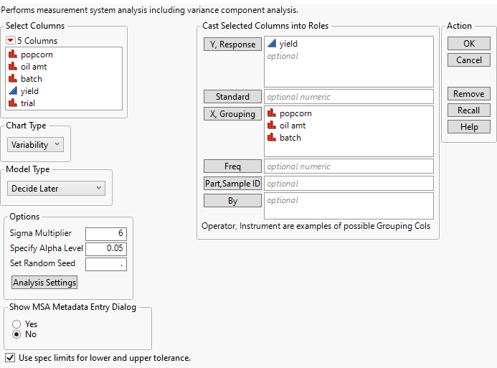
Task: Click the popcorn nominal icon in Select Columns
Action: pyautogui.click(x=13, y=55)
